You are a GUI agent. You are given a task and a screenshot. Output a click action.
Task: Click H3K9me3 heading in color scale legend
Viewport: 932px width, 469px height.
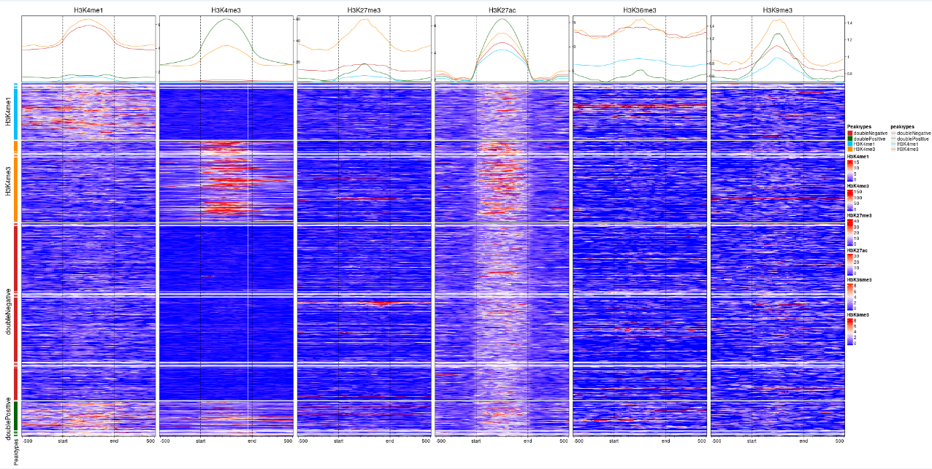[858, 315]
